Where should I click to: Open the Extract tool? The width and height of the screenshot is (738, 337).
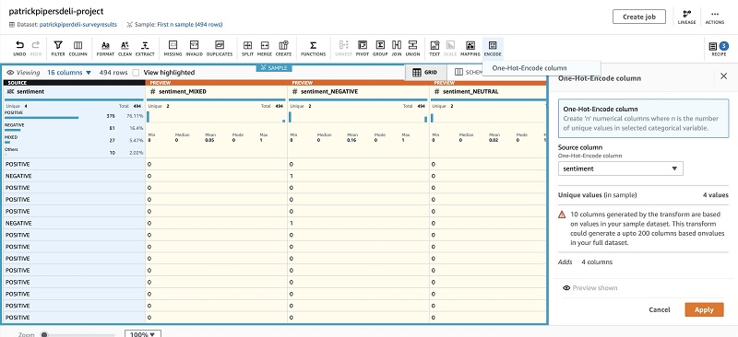pyautogui.click(x=145, y=48)
